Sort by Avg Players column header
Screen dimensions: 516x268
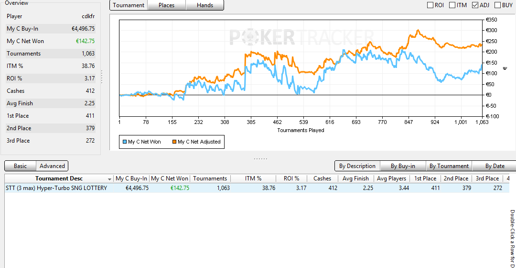coord(392,179)
